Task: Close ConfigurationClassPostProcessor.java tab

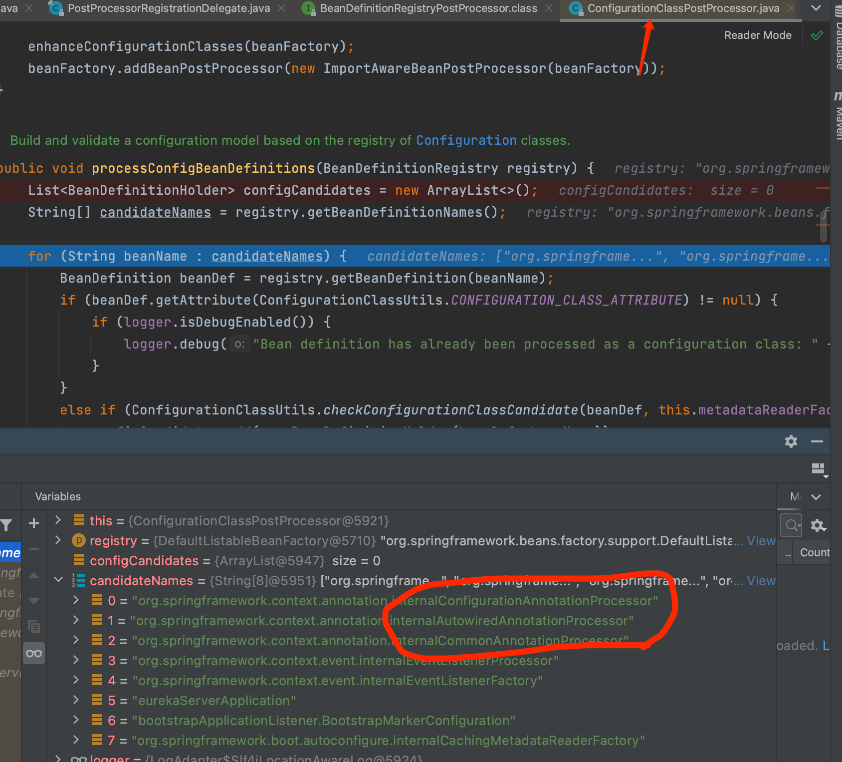Action: (x=791, y=8)
